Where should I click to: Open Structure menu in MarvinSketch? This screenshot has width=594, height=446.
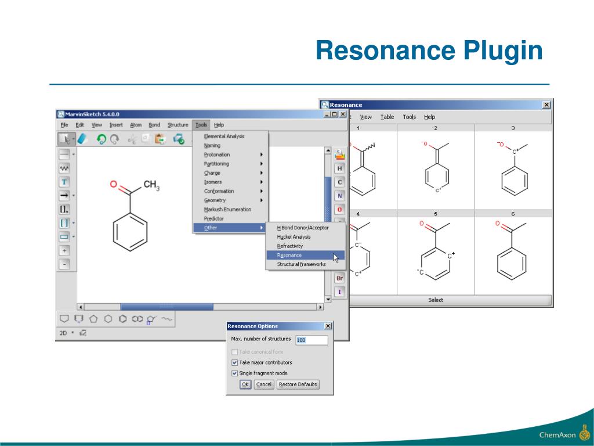178,125
